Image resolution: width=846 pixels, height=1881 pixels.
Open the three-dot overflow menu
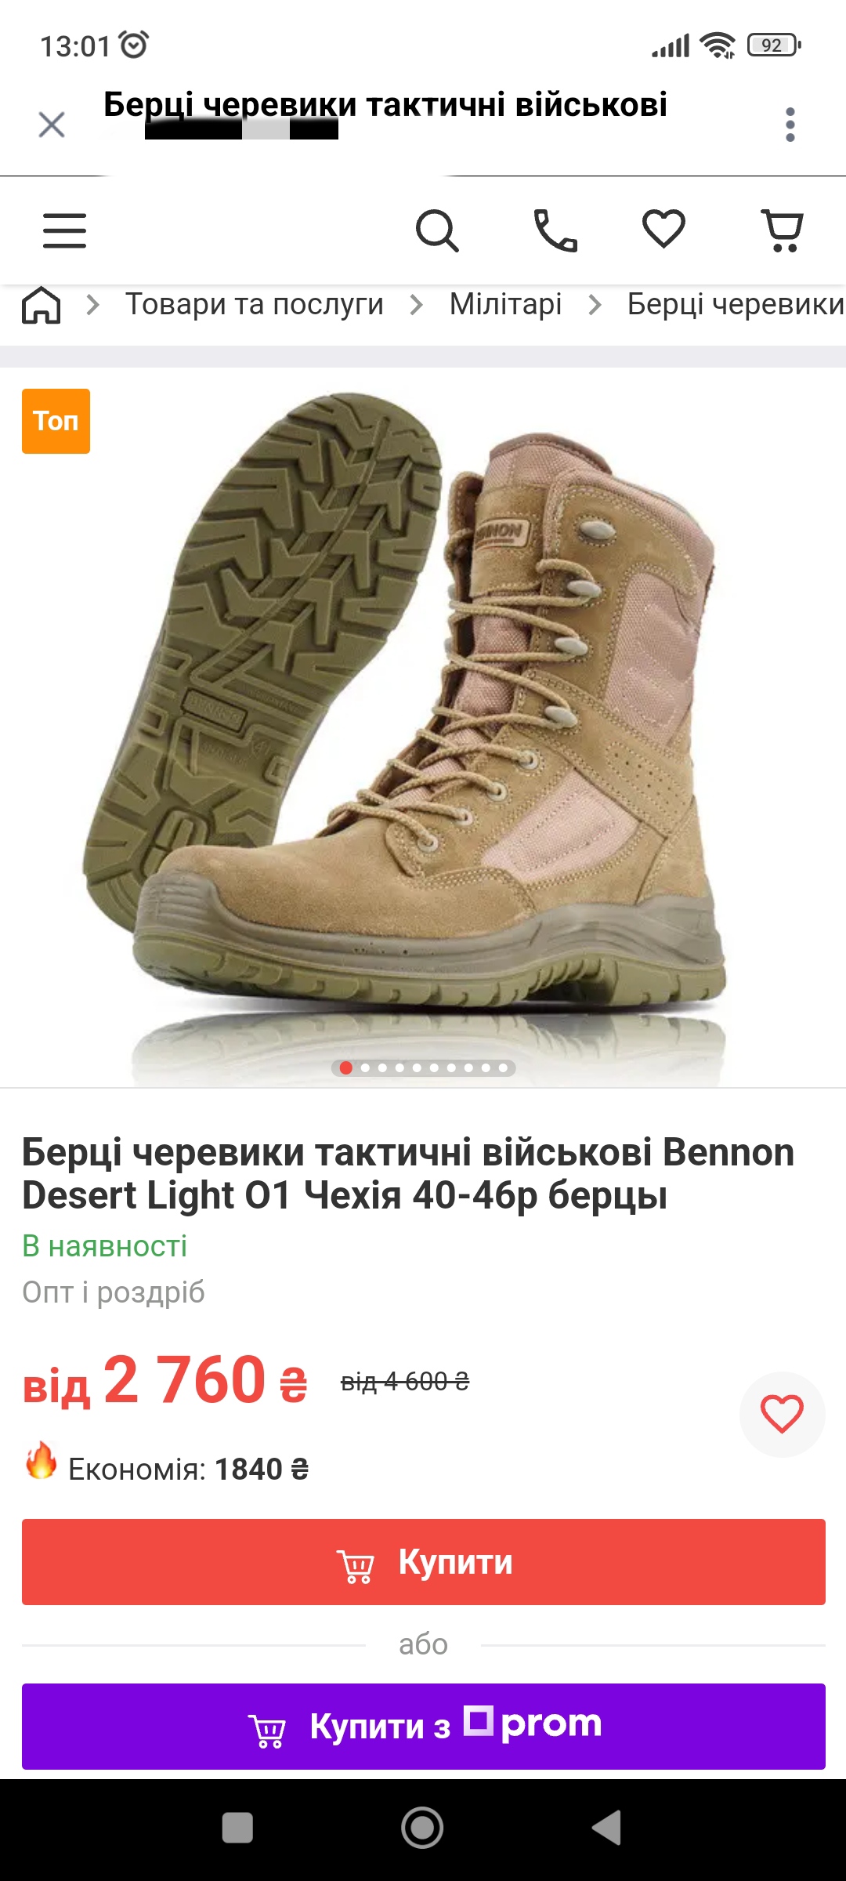[x=790, y=125]
